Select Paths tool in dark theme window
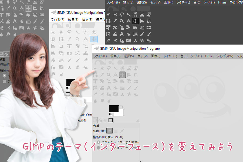Image resolution: width=243 pixels, height=162 pixels. (108, 21)
